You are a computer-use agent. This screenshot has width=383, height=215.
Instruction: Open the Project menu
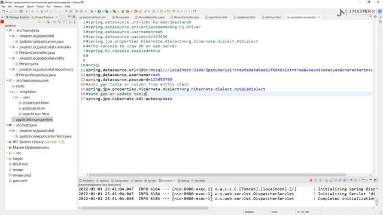[x=40, y=7]
